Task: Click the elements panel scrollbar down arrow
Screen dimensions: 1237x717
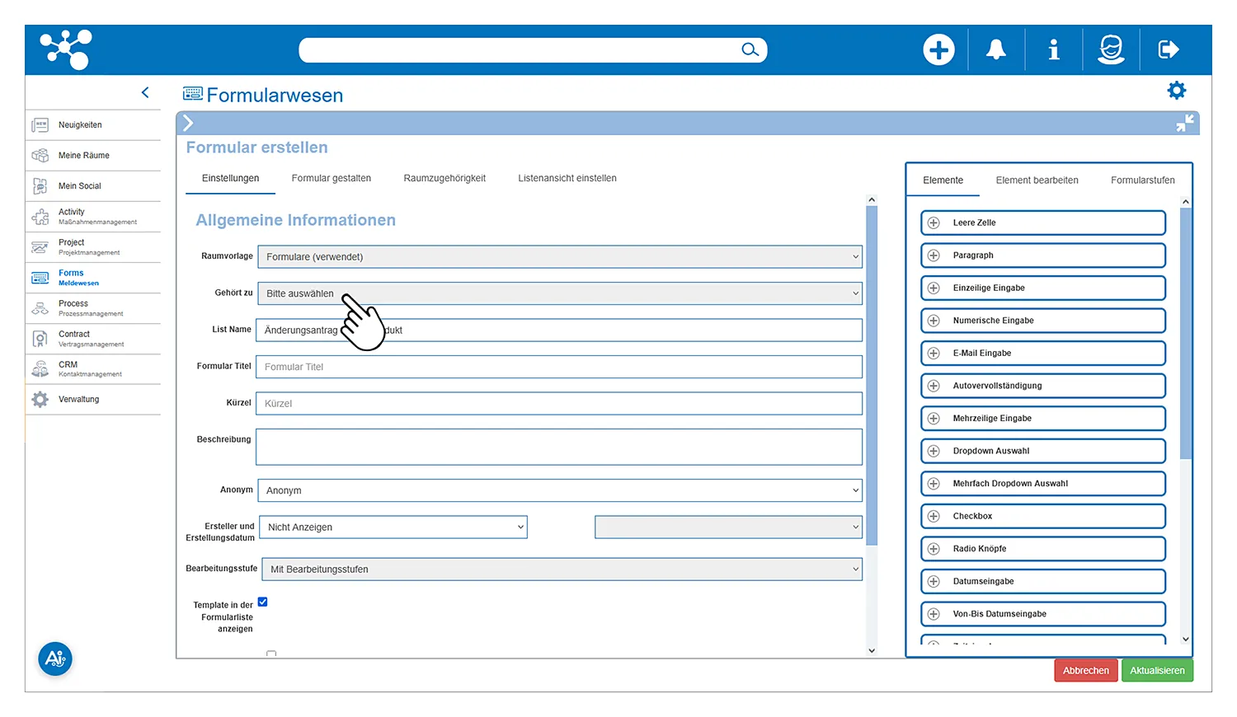Action: pos(1186,640)
